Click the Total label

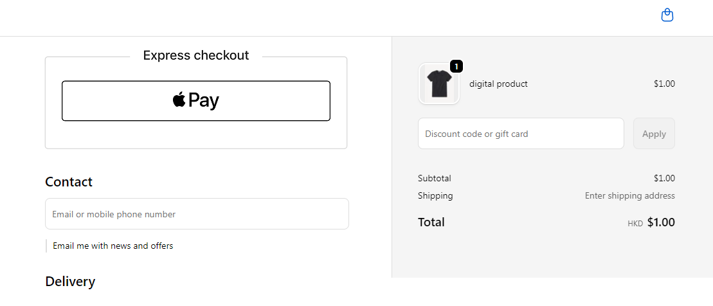(x=431, y=222)
